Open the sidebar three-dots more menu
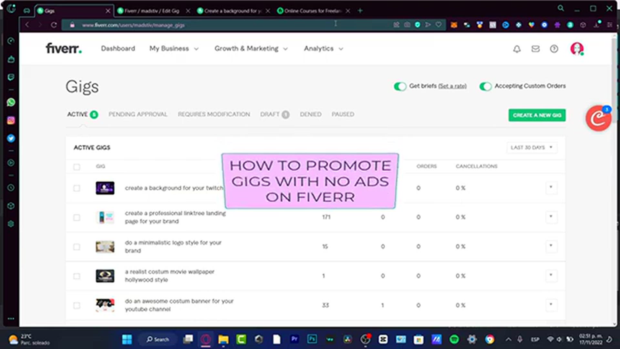The height and width of the screenshot is (349, 620). pyautogui.click(x=11, y=319)
